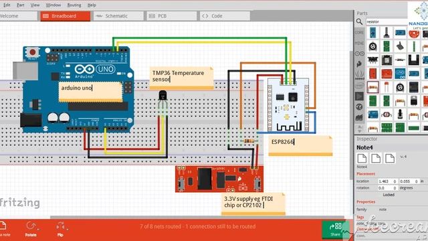Click the 'TMP36 Temperature sensor' note

click(x=181, y=78)
